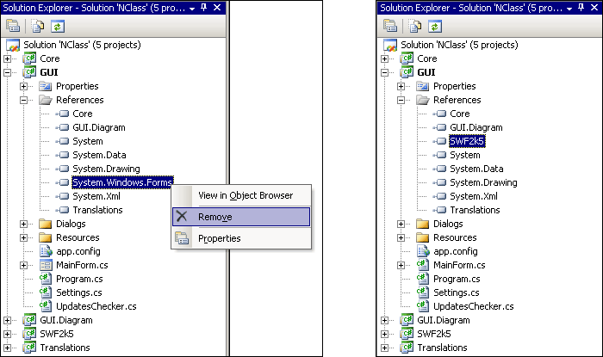Expand Core project in right panel
Image resolution: width=603 pixels, height=357 pixels.
coord(384,58)
